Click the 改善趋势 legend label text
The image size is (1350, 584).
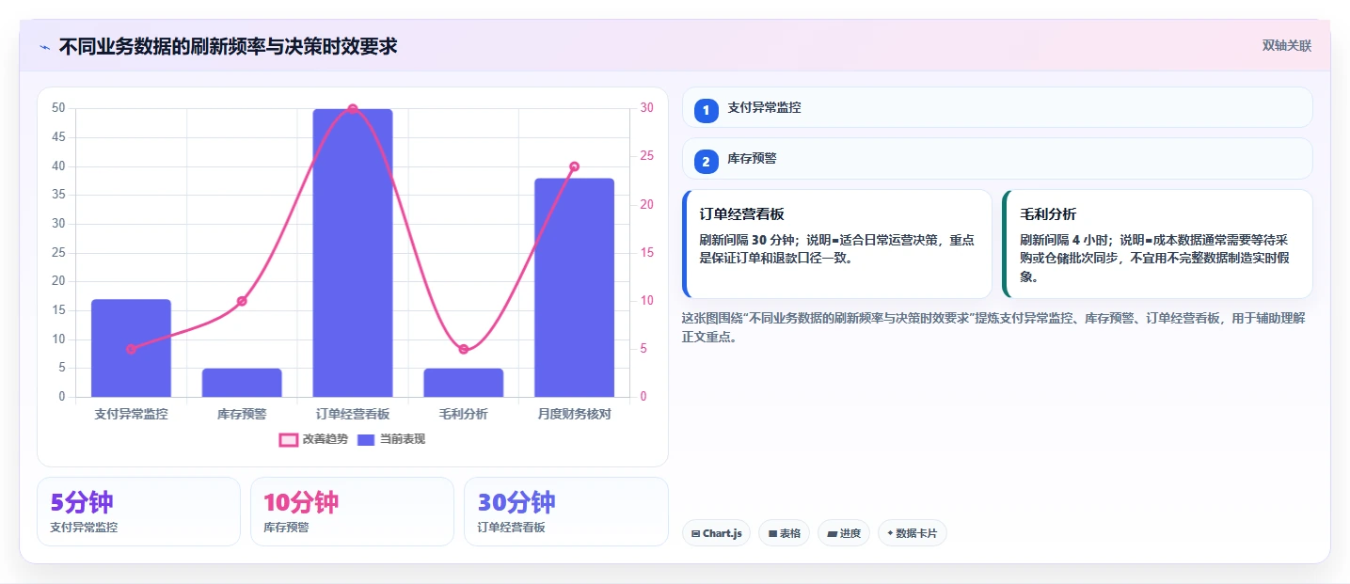(x=325, y=439)
